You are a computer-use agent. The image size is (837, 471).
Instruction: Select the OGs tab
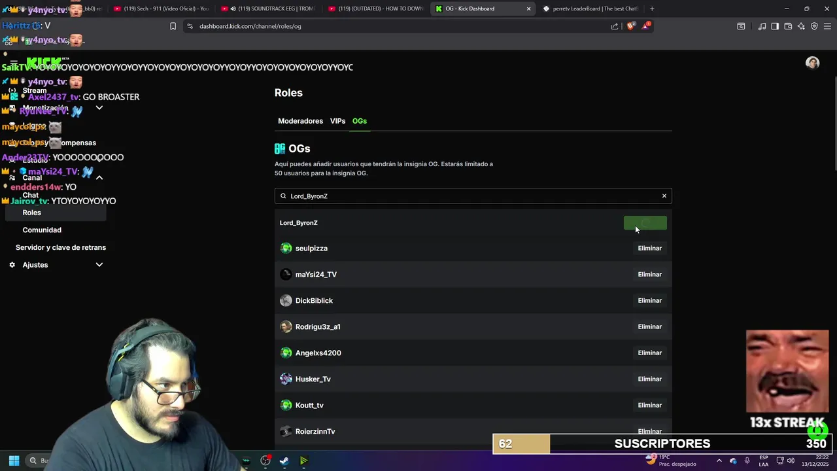pyautogui.click(x=360, y=121)
